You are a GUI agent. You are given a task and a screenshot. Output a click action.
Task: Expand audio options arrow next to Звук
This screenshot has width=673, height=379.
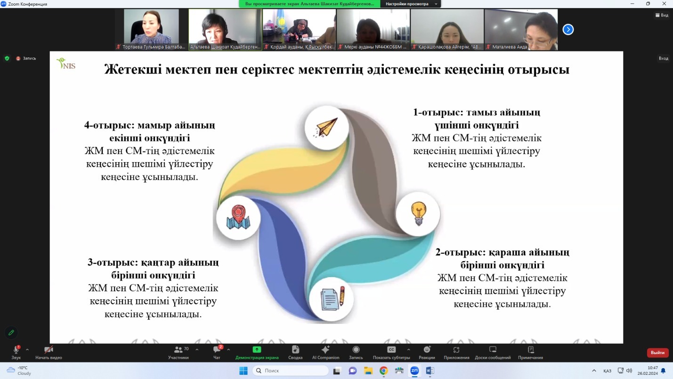pos(27,350)
